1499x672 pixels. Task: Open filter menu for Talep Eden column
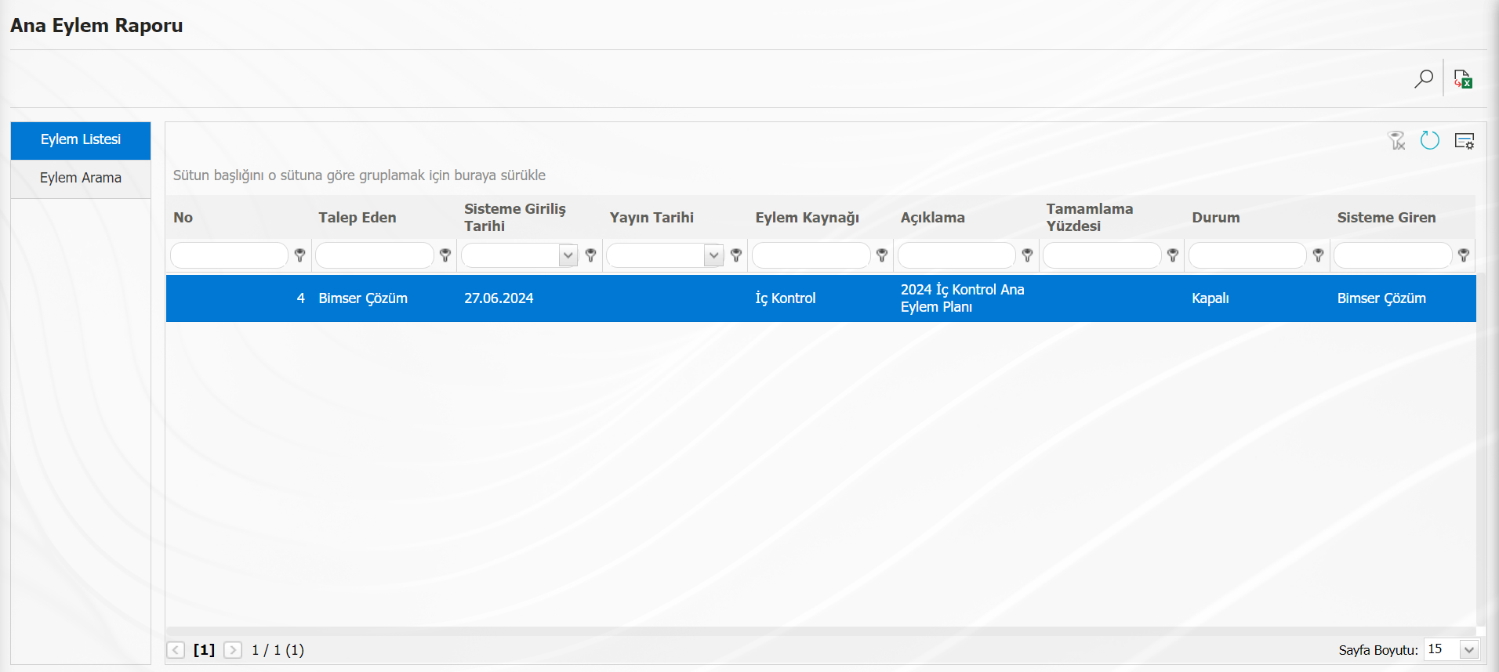tap(445, 255)
